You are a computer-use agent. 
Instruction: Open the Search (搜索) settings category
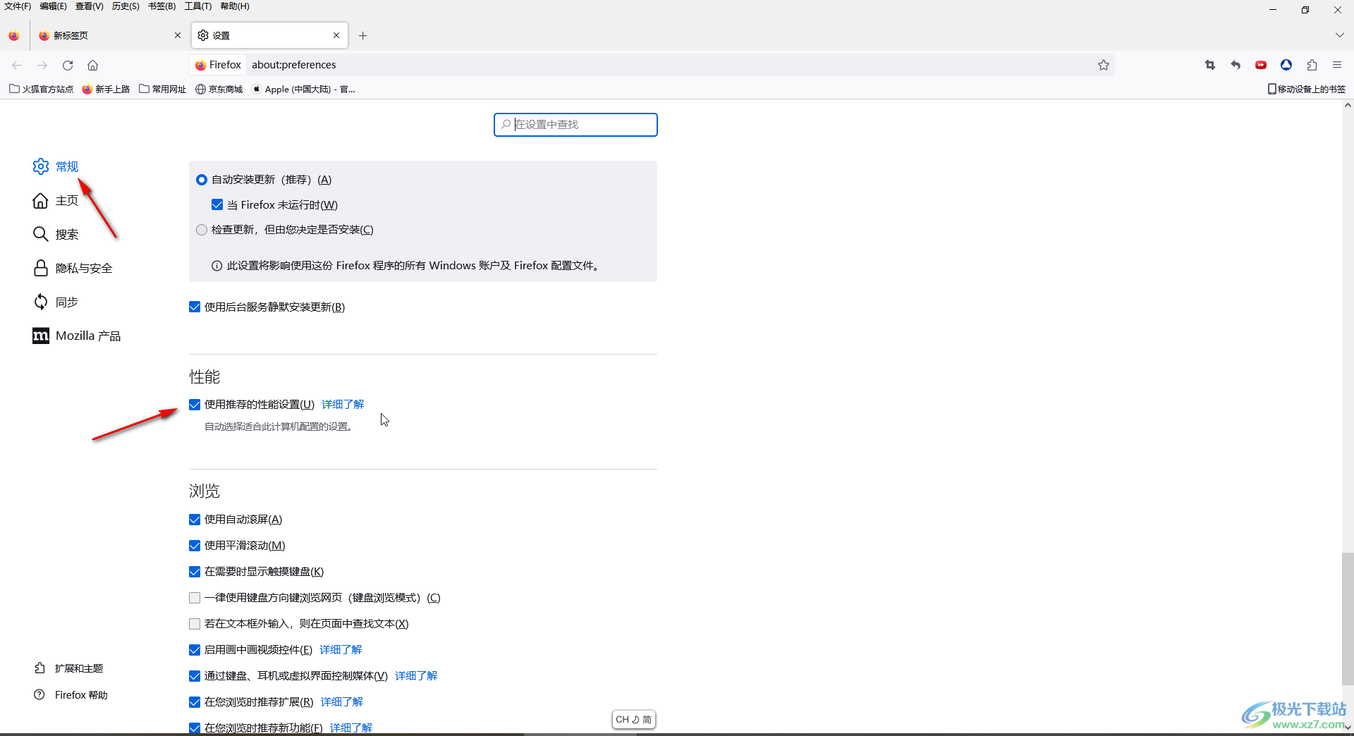click(56, 234)
